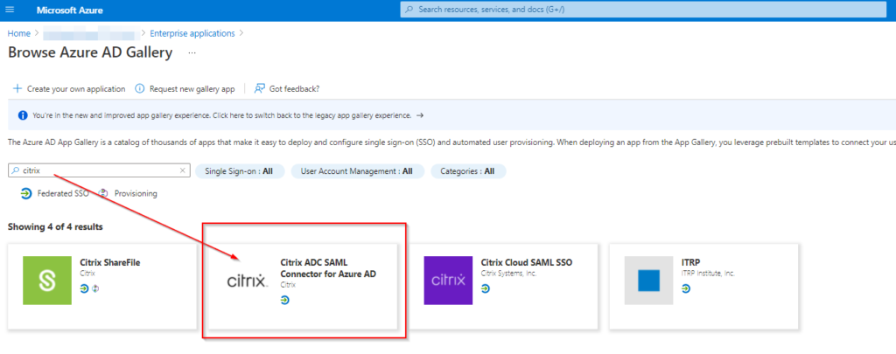Click the magnifier icon in top search bar
The height and width of the screenshot is (354, 896).
(409, 10)
